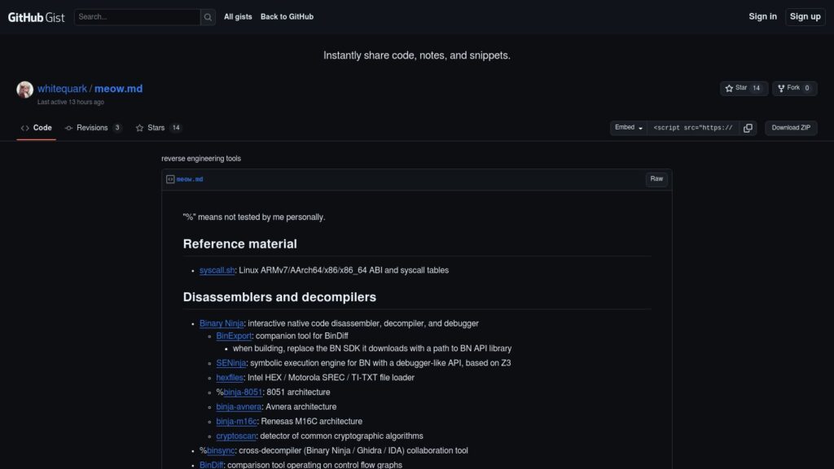The image size is (834, 469).
Task: Open the whitequark profile link
Action: [62, 89]
